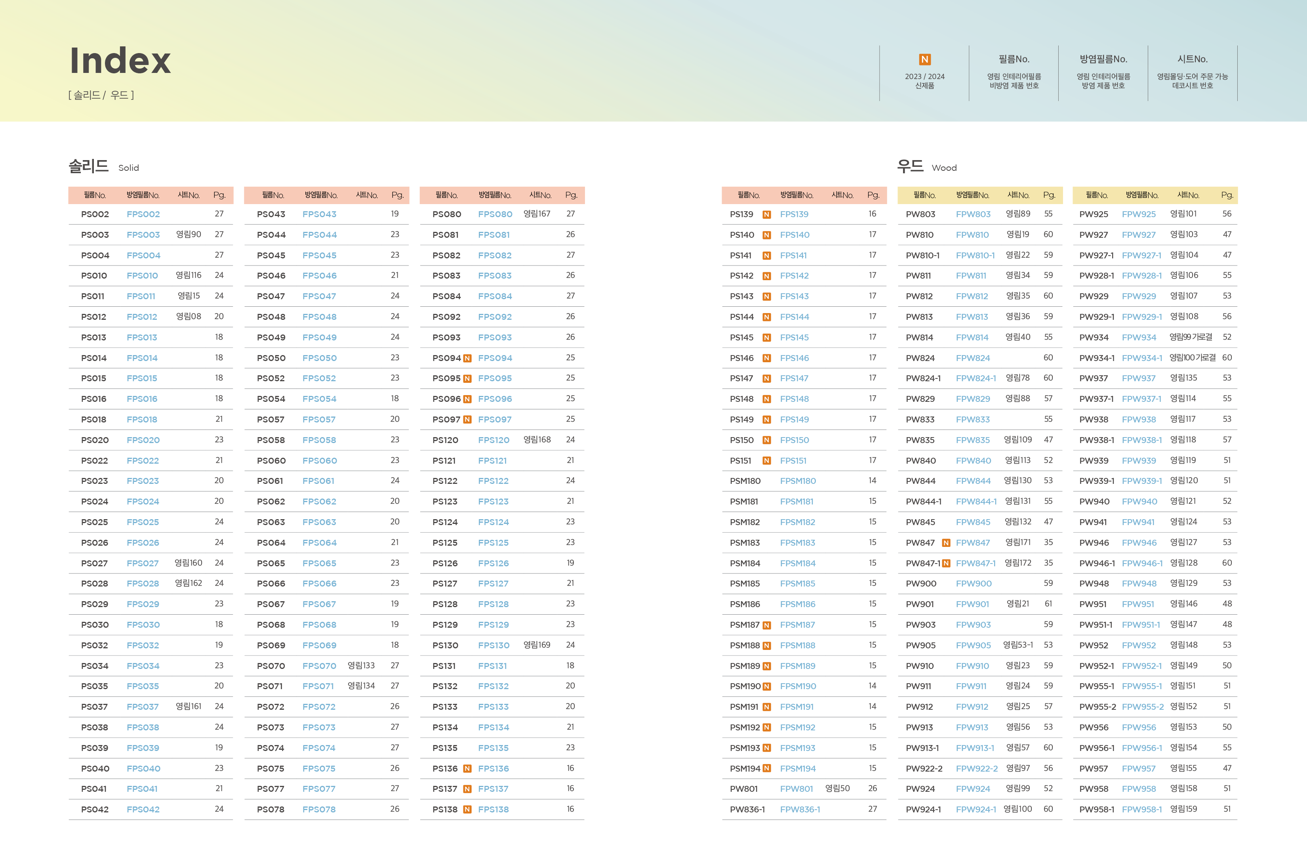Click the N badge beside PS097
Screen dimensions: 1307x856
coord(467,420)
